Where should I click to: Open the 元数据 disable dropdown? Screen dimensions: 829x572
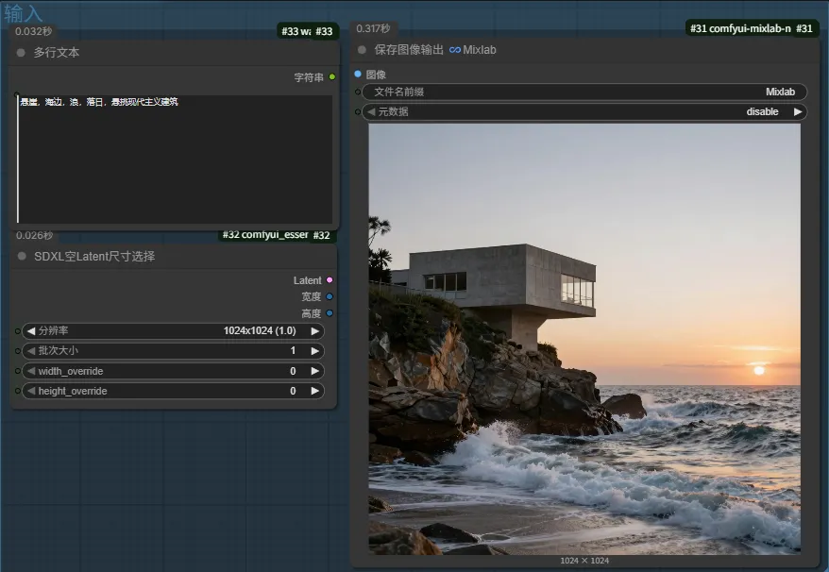[584, 111]
